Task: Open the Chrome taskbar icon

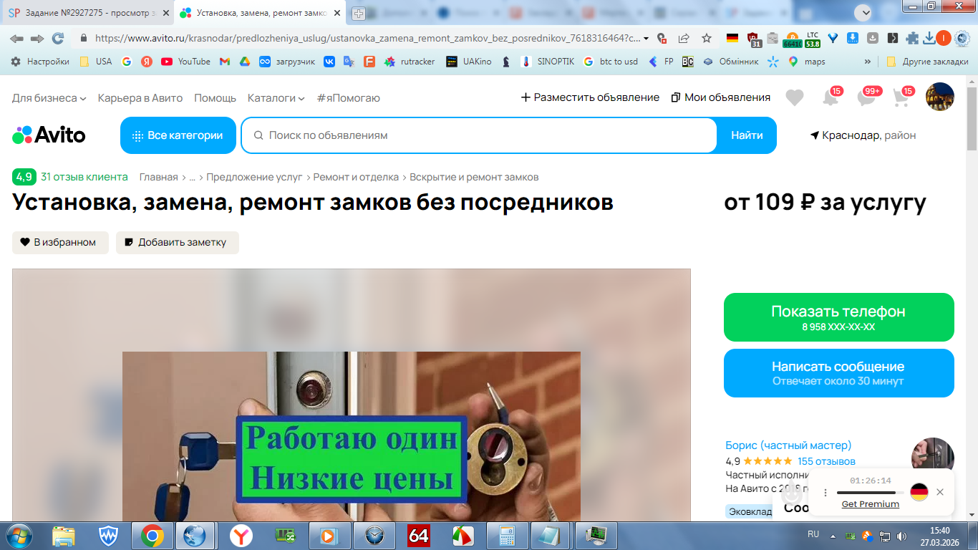Action: [x=152, y=535]
